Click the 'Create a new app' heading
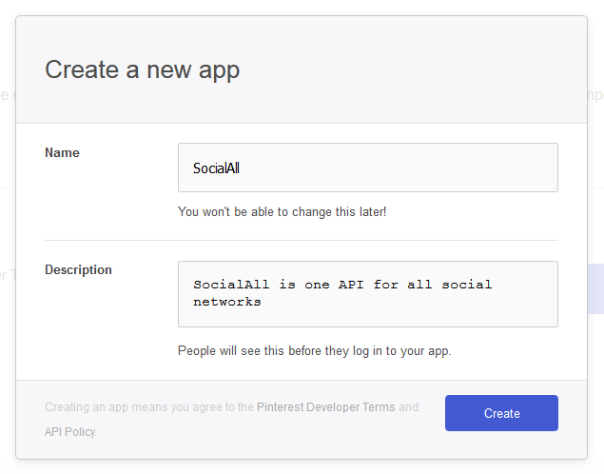Viewport: 604px width, 474px height. coord(142,69)
